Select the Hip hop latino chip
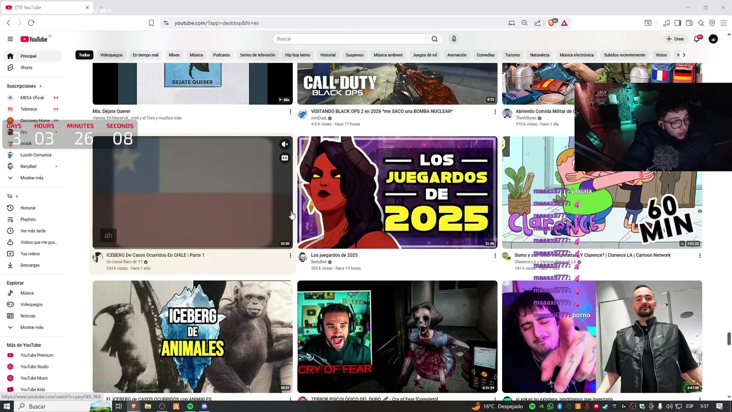 pos(297,55)
